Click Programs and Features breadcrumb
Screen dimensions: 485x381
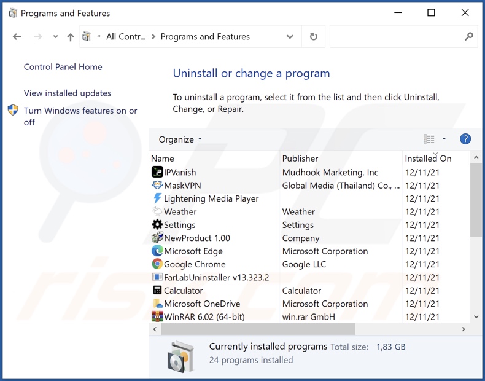click(x=205, y=36)
